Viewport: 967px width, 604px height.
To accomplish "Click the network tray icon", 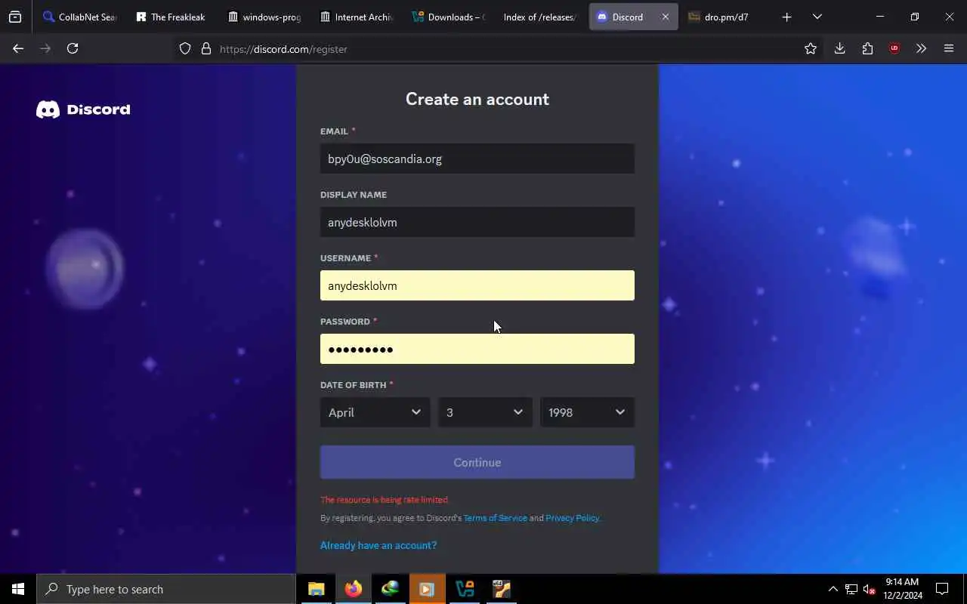I will click(851, 589).
